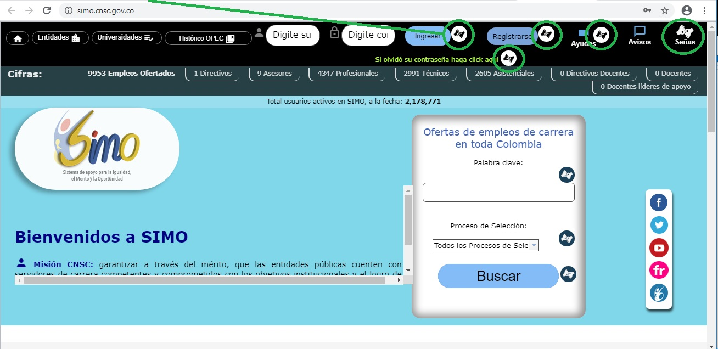Expand the Proceso de Selección dropdown
Screen dimensions: 718x349
click(485, 245)
